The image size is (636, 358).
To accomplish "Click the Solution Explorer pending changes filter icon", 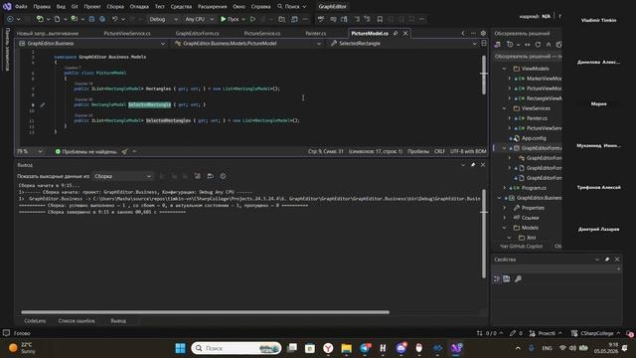I will click(510, 45).
